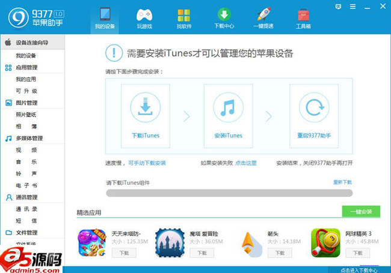Open the 一键提速 rocket tab
The width and height of the screenshot is (391, 273).
(x=263, y=18)
